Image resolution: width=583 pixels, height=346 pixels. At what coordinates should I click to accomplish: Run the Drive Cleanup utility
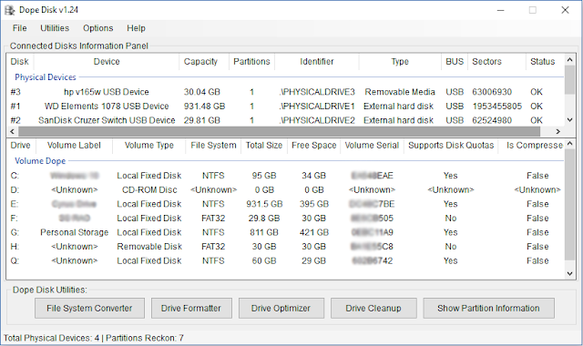coord(373,308)
